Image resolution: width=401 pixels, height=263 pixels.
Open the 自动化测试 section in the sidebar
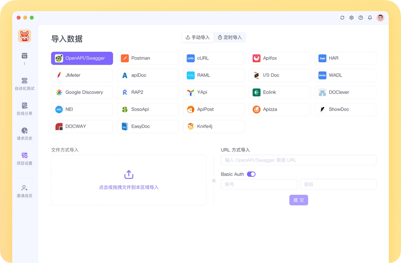pos(24,83)
